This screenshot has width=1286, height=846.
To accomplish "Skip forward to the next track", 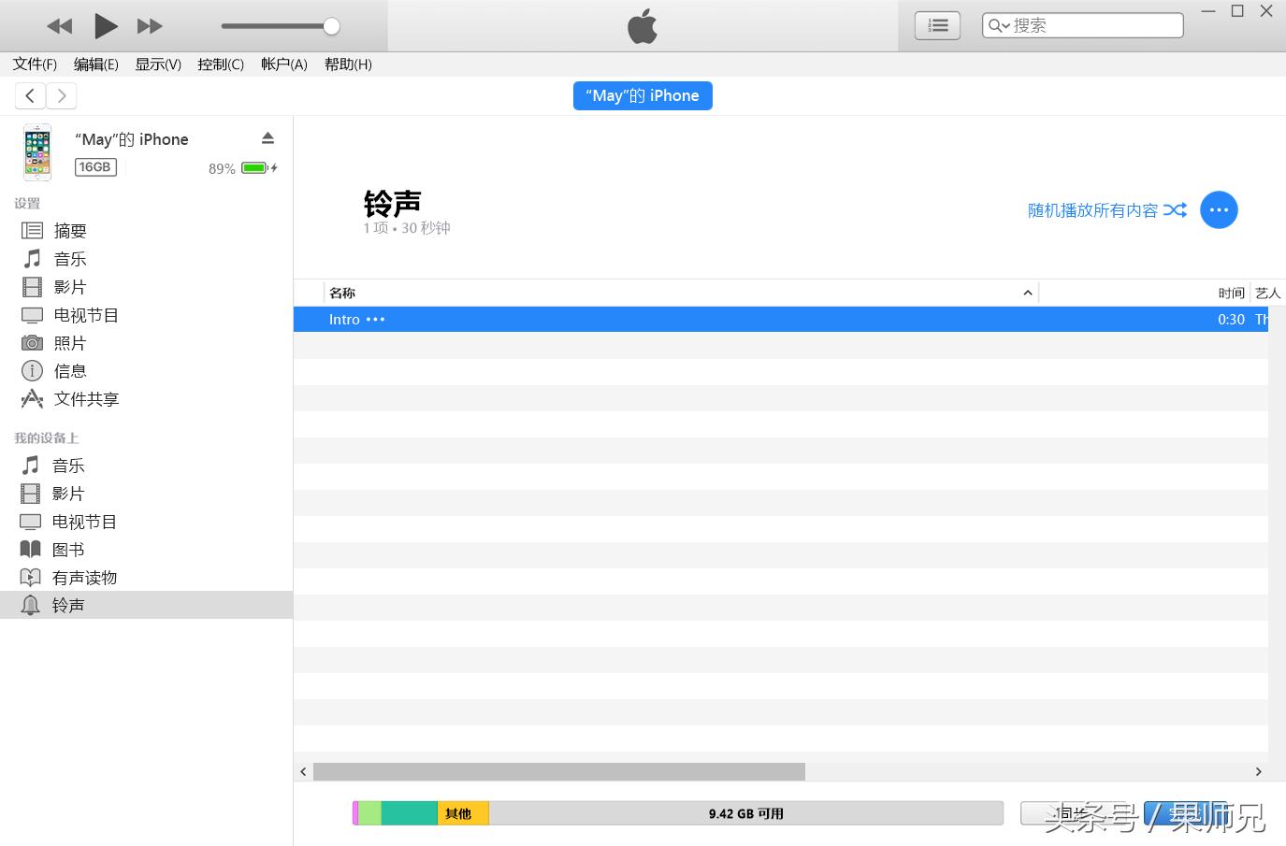I will click(150, 26).
